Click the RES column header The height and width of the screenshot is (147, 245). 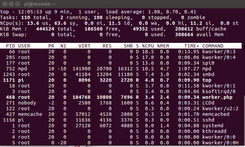tap(107, 46)
